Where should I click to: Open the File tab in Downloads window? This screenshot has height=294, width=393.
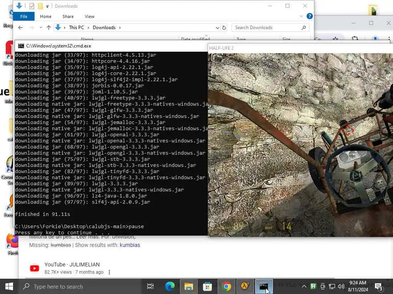[x=24, y=16]
